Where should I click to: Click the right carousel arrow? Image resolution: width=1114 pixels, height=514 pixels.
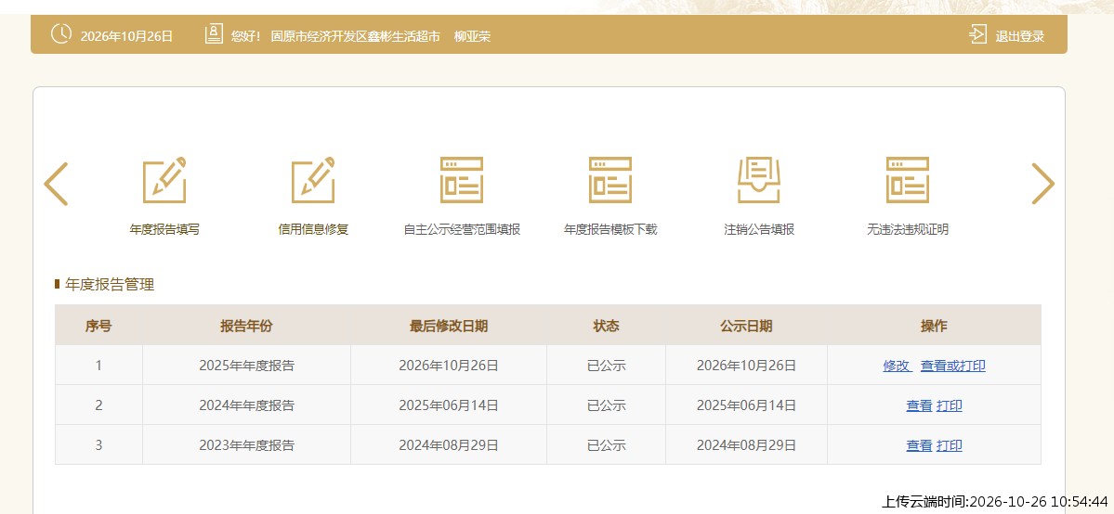pyautogui.click(x=1042, y=184)
